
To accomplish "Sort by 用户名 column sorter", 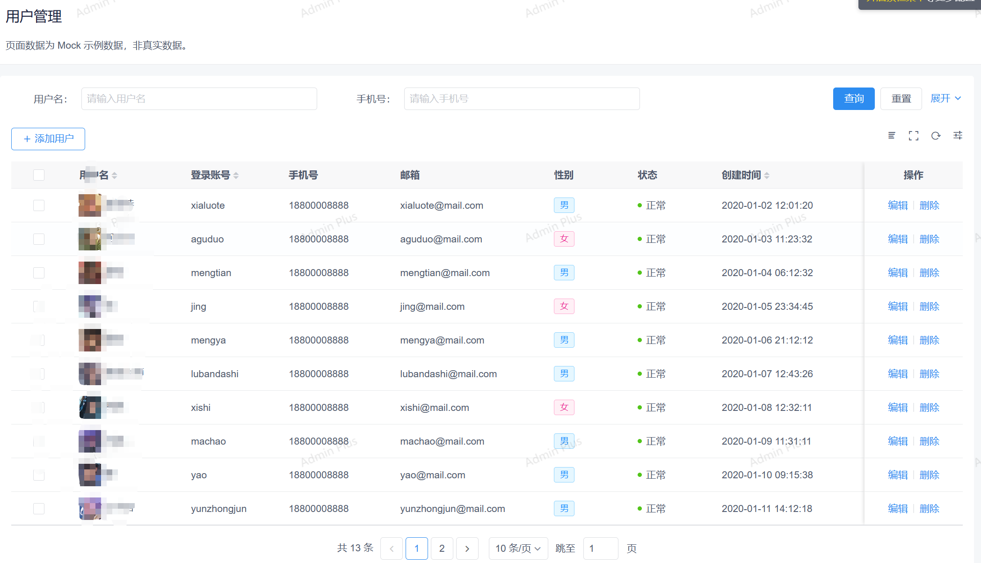I will (x=115, y=175).
